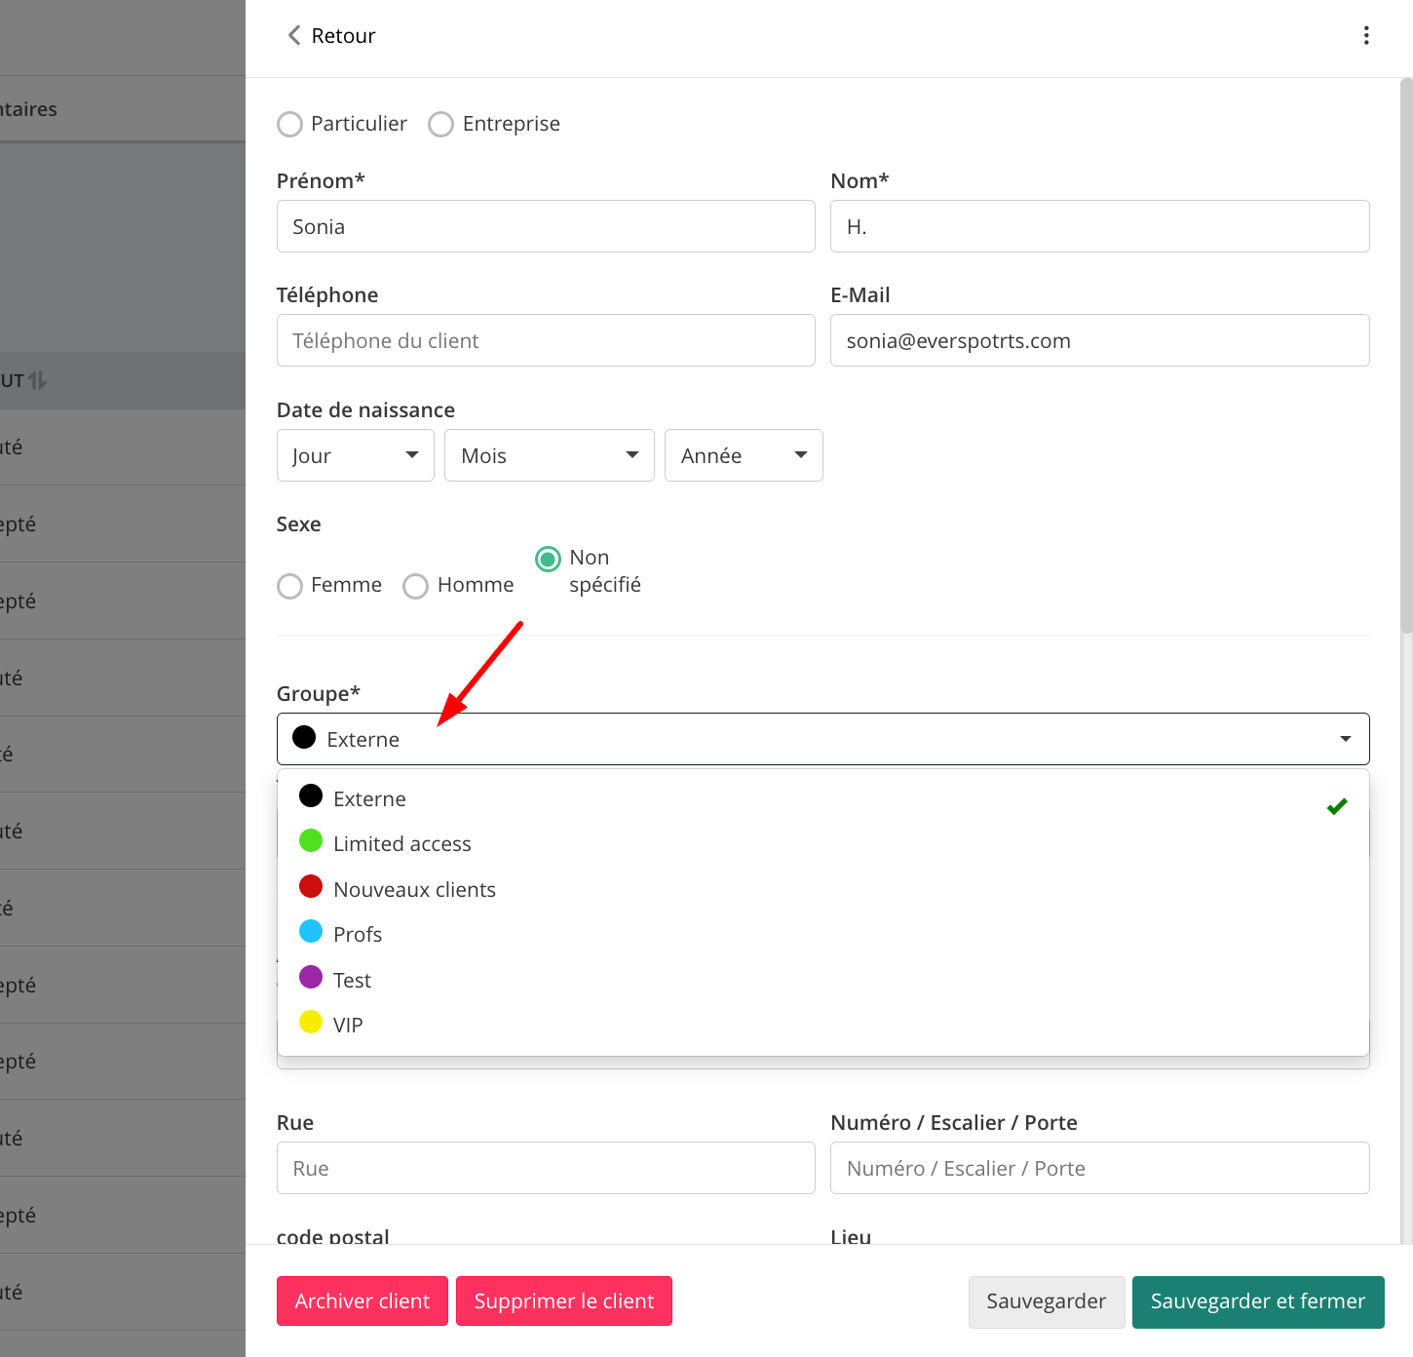Click the Numéro / Escalier / Porte input
Screen dimensions: 1413x1357
click(x=1100, y=1168)
